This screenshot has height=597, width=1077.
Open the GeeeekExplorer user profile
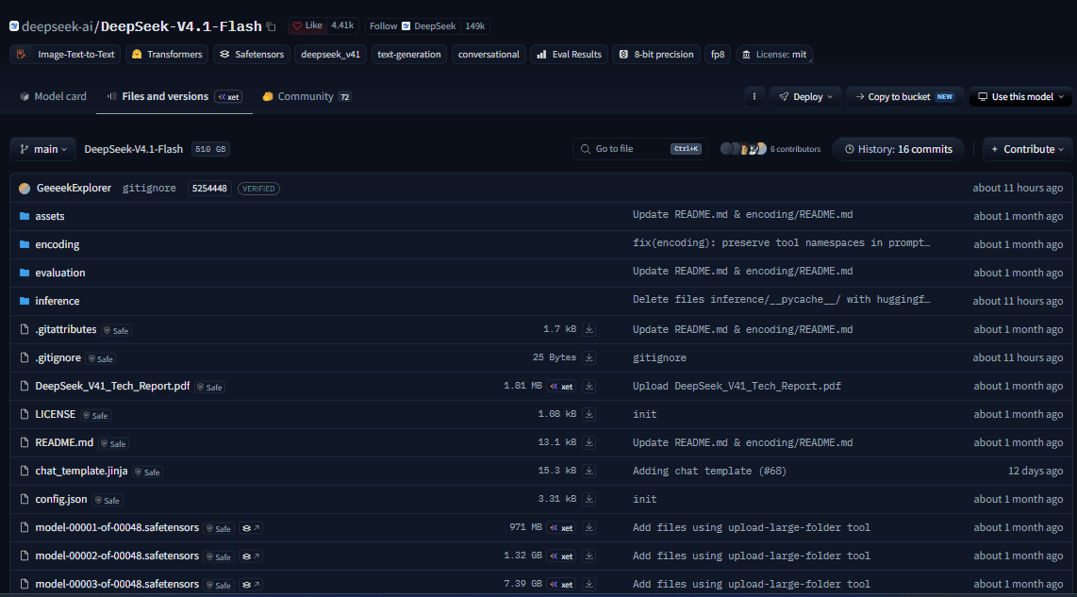(x=74, y=189)
